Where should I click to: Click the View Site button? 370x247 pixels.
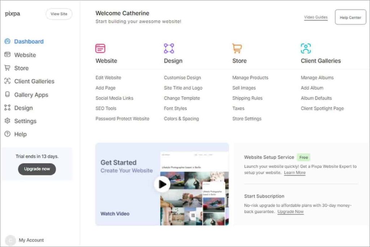(x=59, y=14)
